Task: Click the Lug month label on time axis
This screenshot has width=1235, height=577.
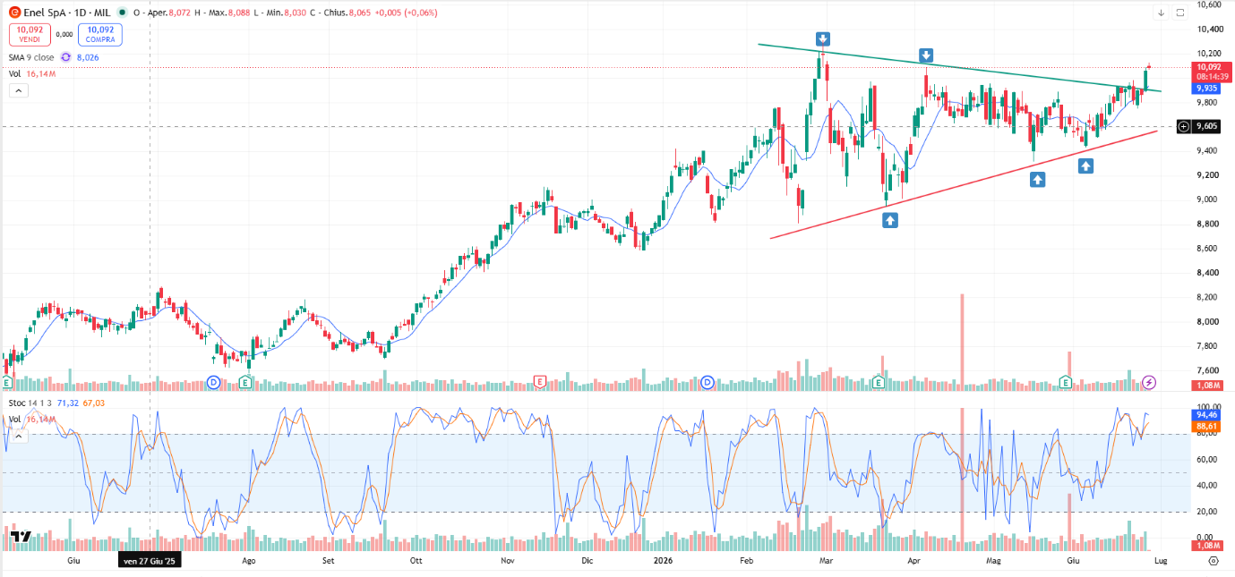Action: click(1160, 561)
